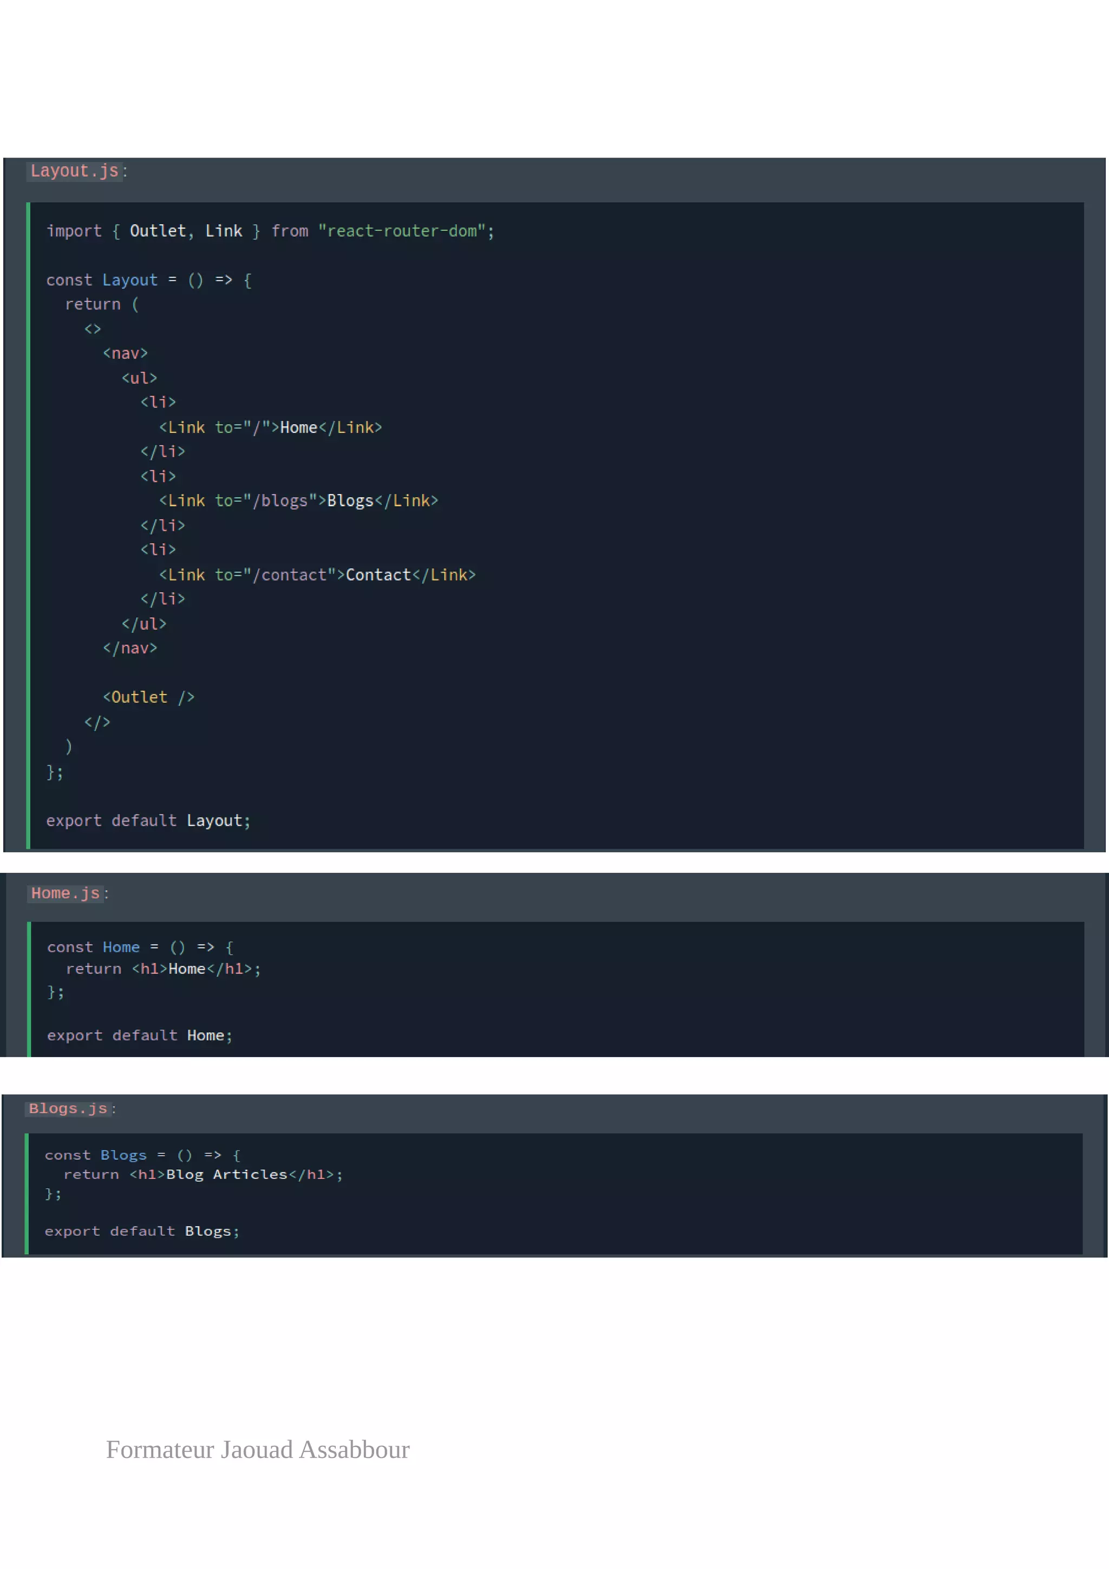The height and width of the screenshot is (1569, 1109).
Task: Click the Contact link text in code
Action: (377, 575)
